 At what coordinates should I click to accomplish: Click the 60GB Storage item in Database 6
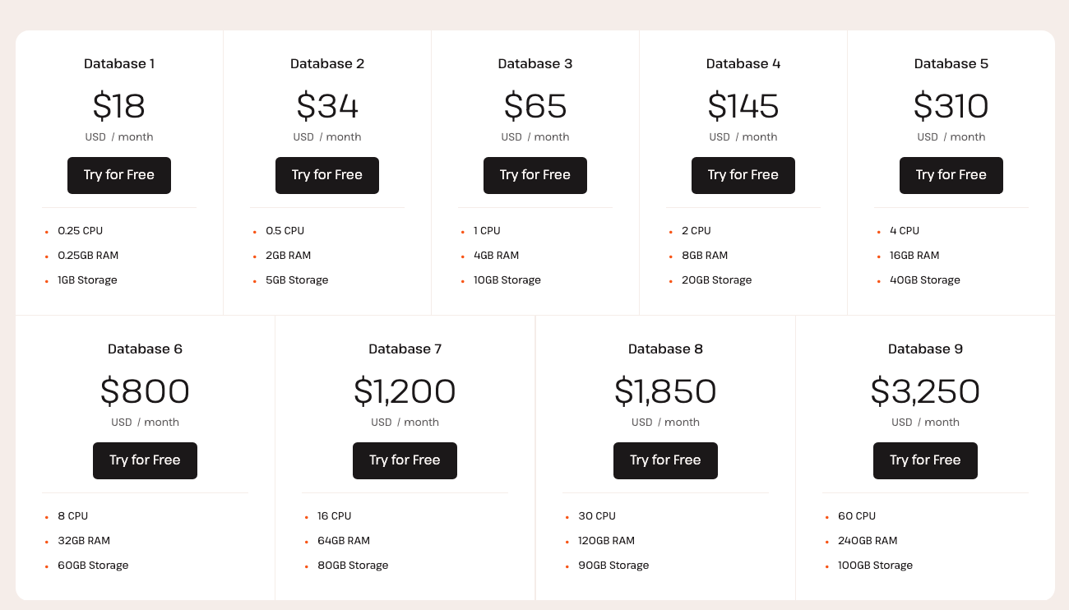[x=93, y=566]
